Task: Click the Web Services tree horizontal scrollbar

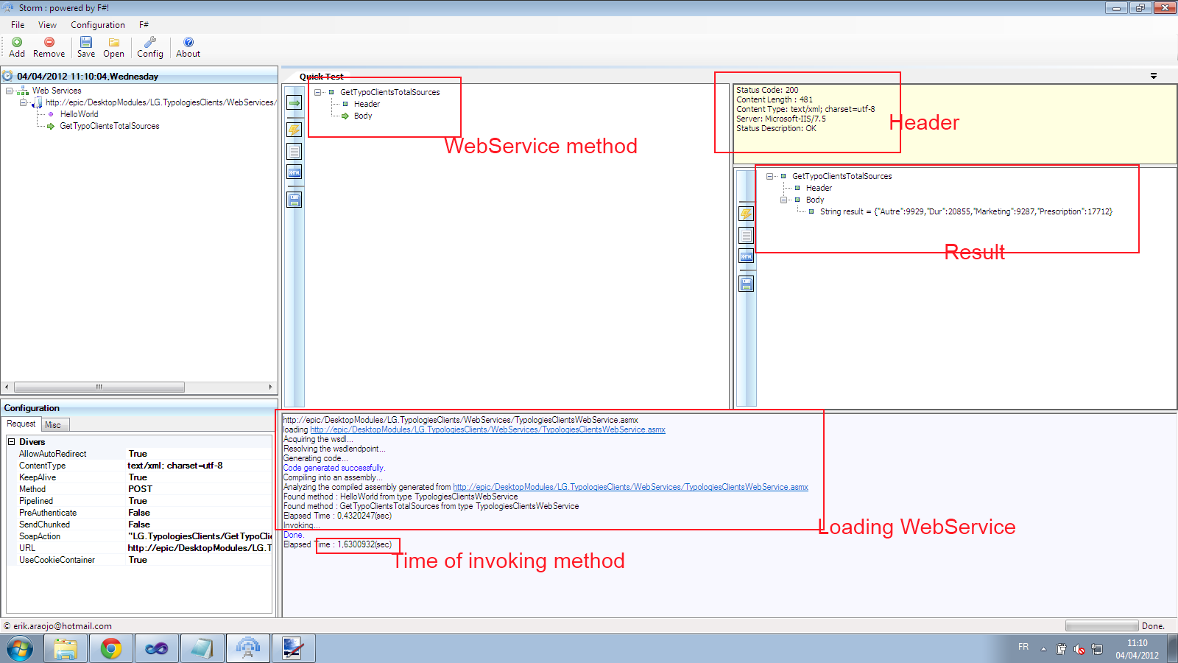Action: (x=99, y=387)
